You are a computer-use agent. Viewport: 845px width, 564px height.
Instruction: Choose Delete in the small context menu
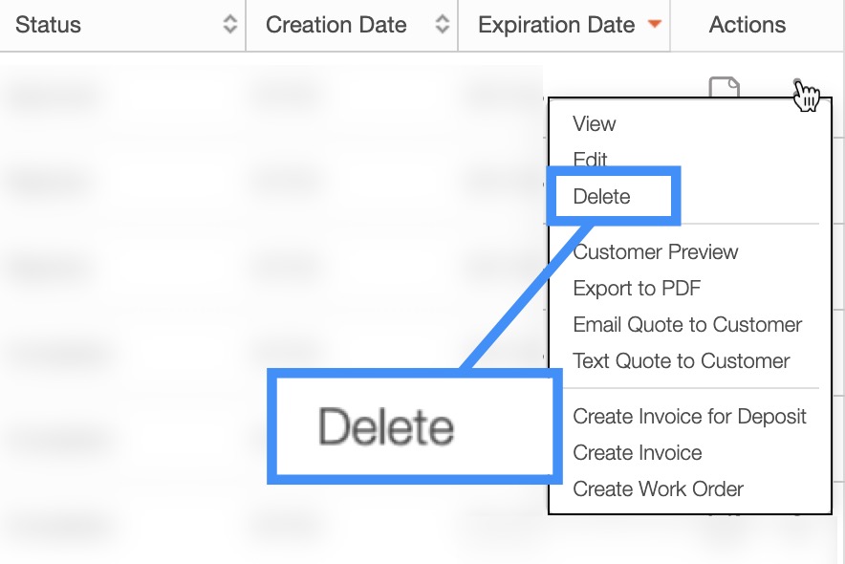pos(602,197)
